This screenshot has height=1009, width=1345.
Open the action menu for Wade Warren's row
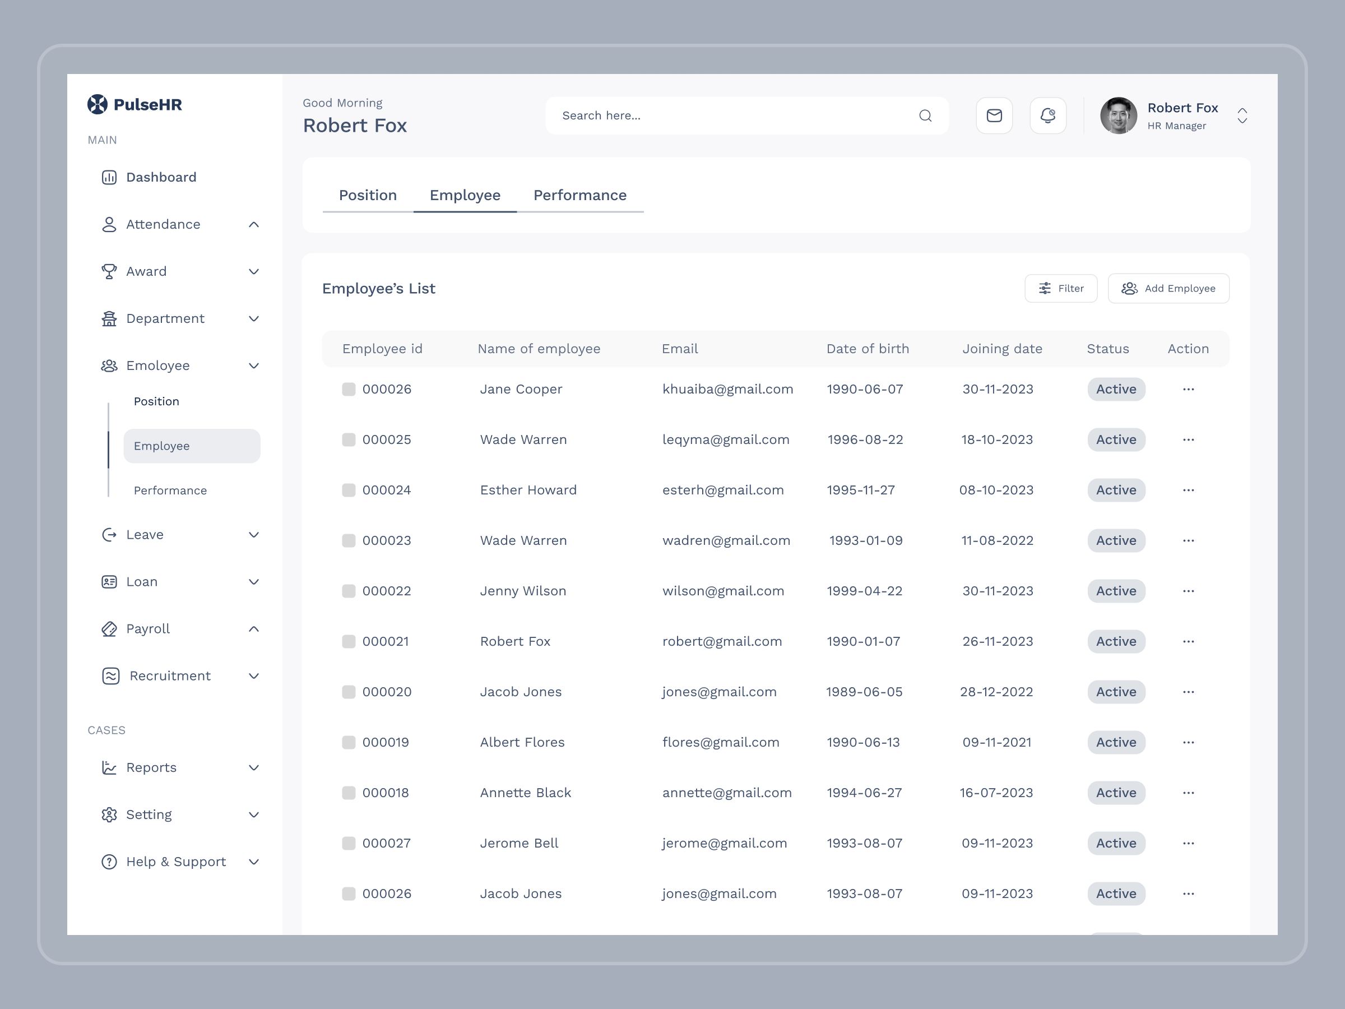pos(1189,439)
